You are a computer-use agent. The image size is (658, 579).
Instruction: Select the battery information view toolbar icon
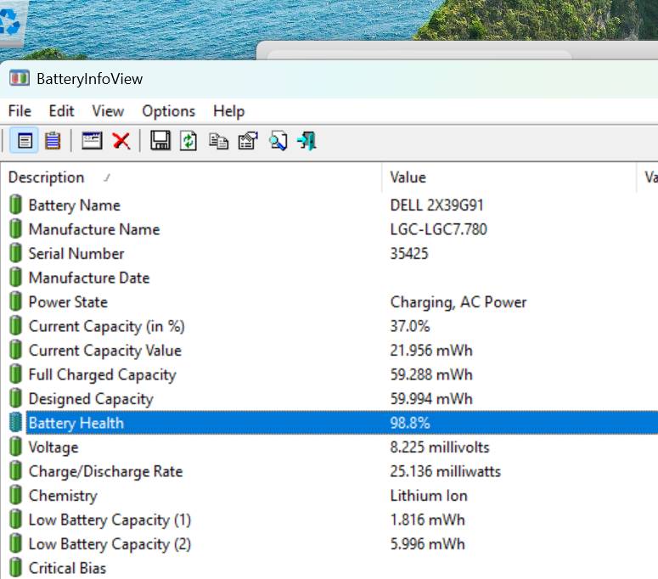[25, 141]
